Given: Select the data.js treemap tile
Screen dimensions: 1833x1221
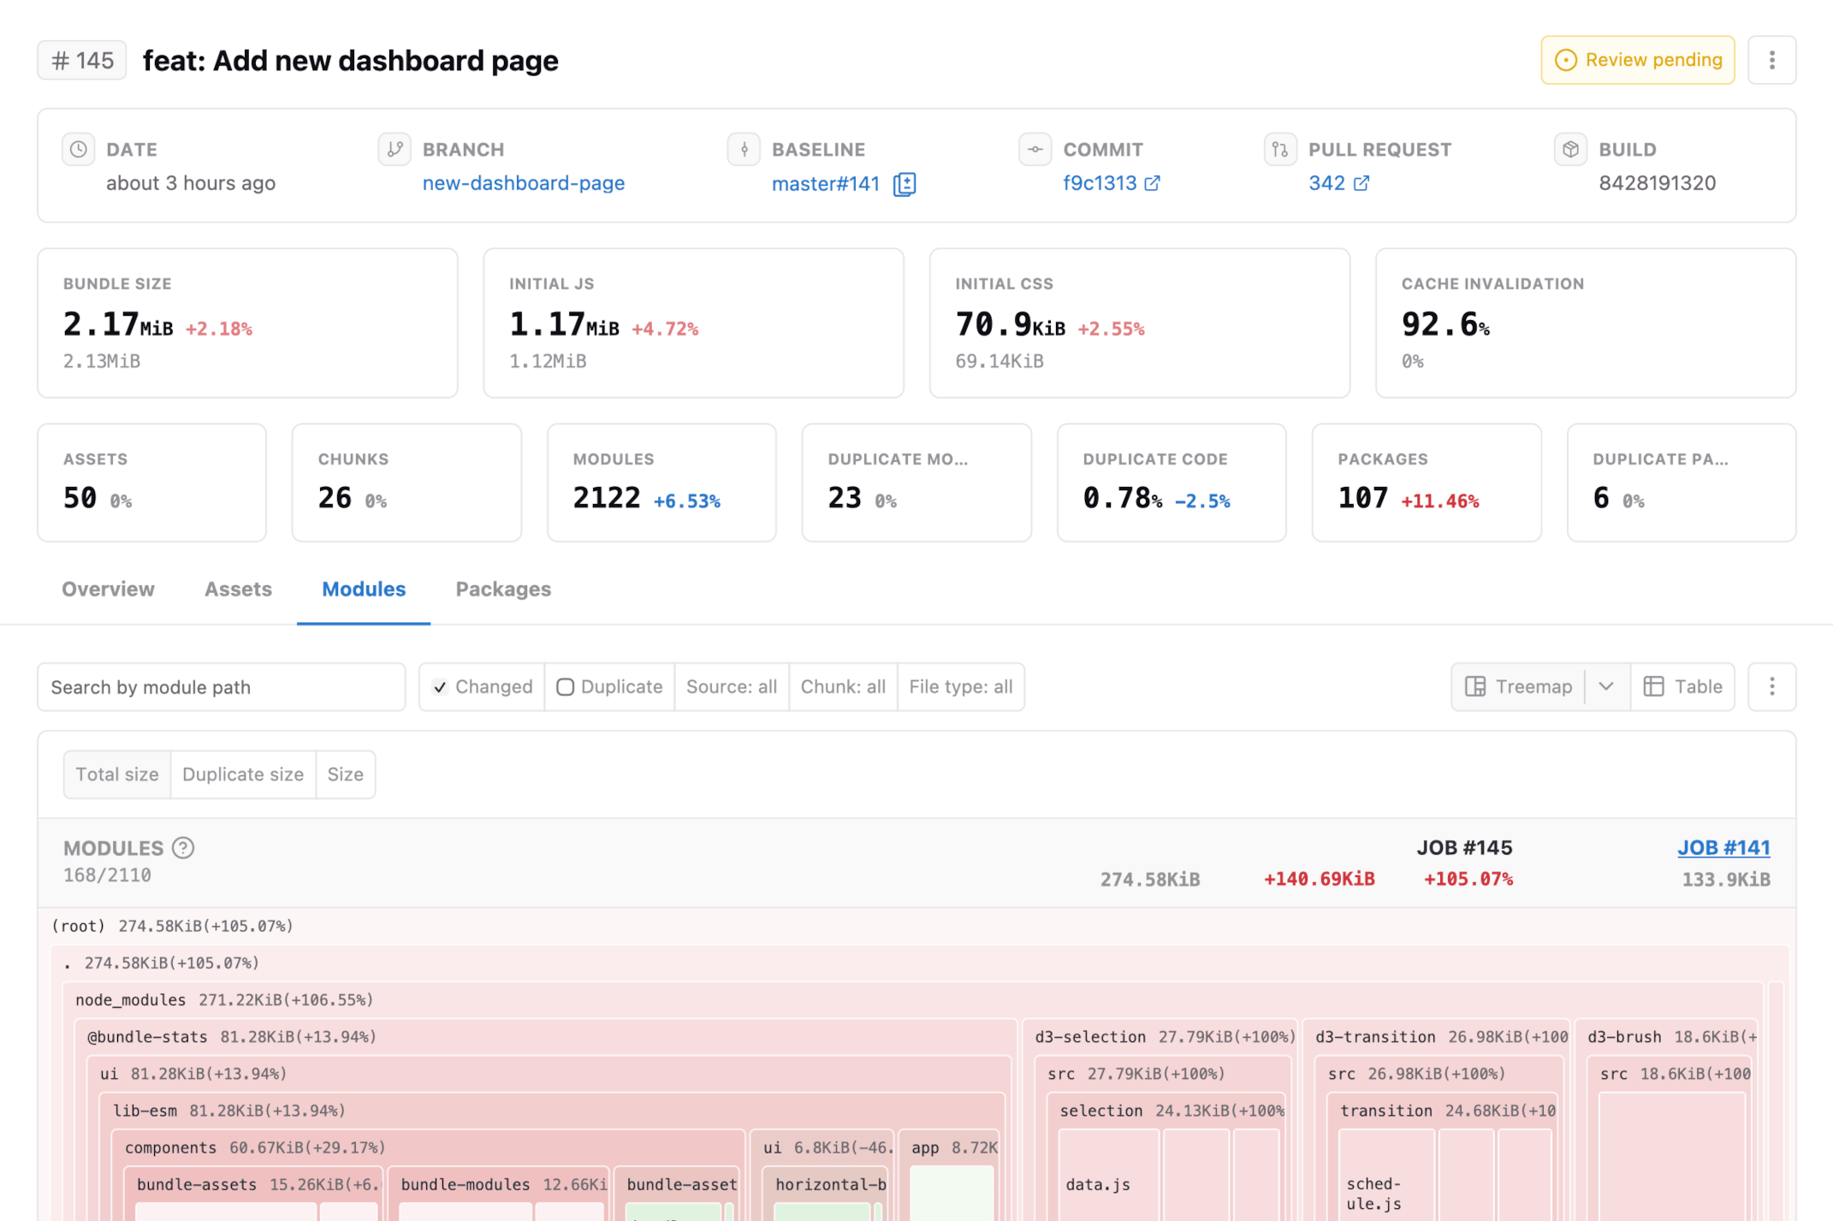Looking at the screenshot, I should pos(1108,1174).
